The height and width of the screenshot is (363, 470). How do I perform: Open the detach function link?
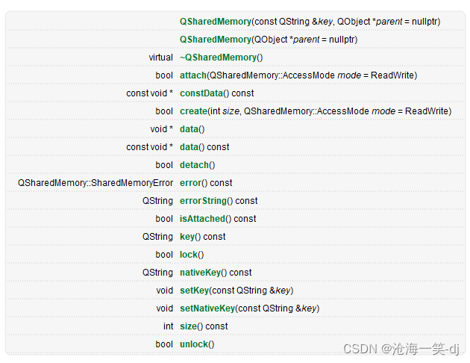[x=194, y=165]
